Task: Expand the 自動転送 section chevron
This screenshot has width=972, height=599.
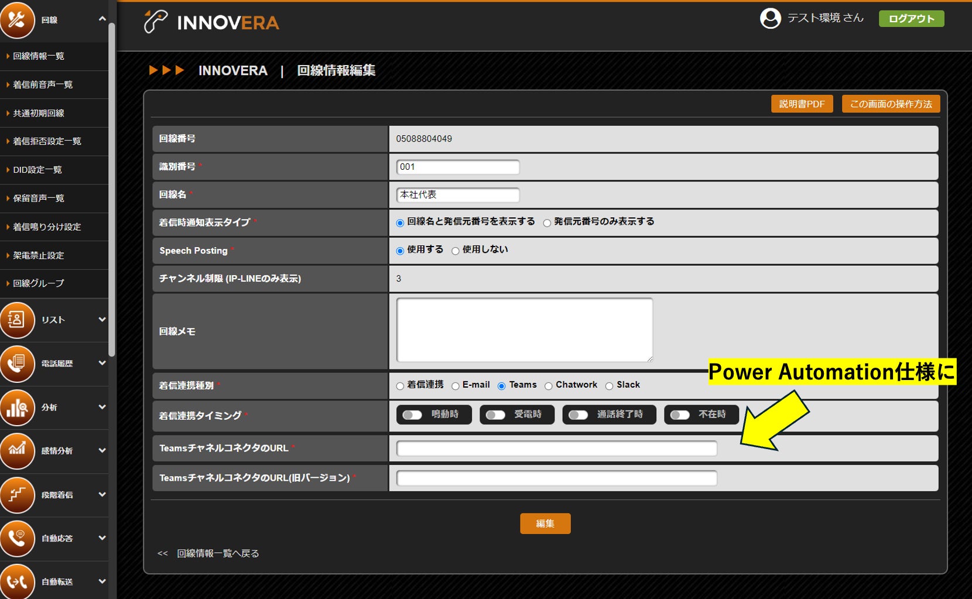Action: pyautogui.click(x=102, y=581)
